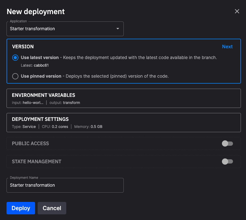This screenshot has width=246, height=220.
Task: Click the 0.5 GB memory value
Action: click(x=96, y=127)
